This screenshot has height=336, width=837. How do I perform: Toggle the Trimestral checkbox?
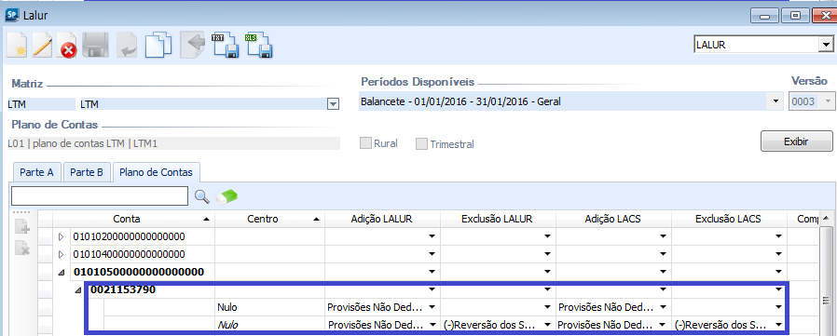click(421, 144)
